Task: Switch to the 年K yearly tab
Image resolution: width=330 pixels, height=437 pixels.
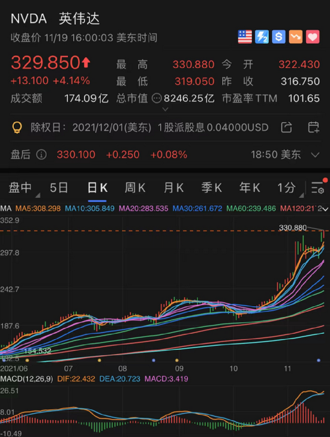Action: click(x=250, y=188)
